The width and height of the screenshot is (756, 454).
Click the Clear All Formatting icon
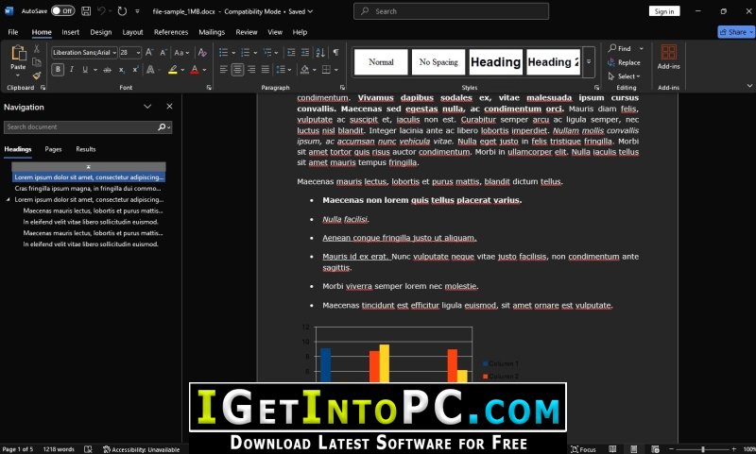pos(202,53)
